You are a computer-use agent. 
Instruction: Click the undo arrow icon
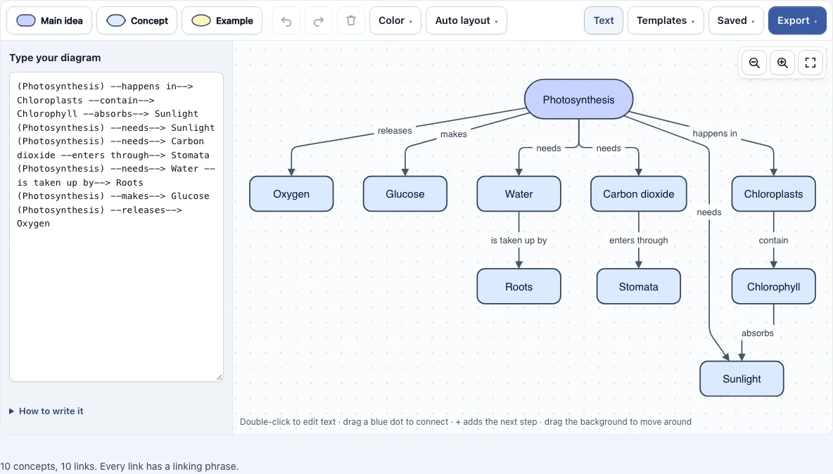tap(286, 20)
